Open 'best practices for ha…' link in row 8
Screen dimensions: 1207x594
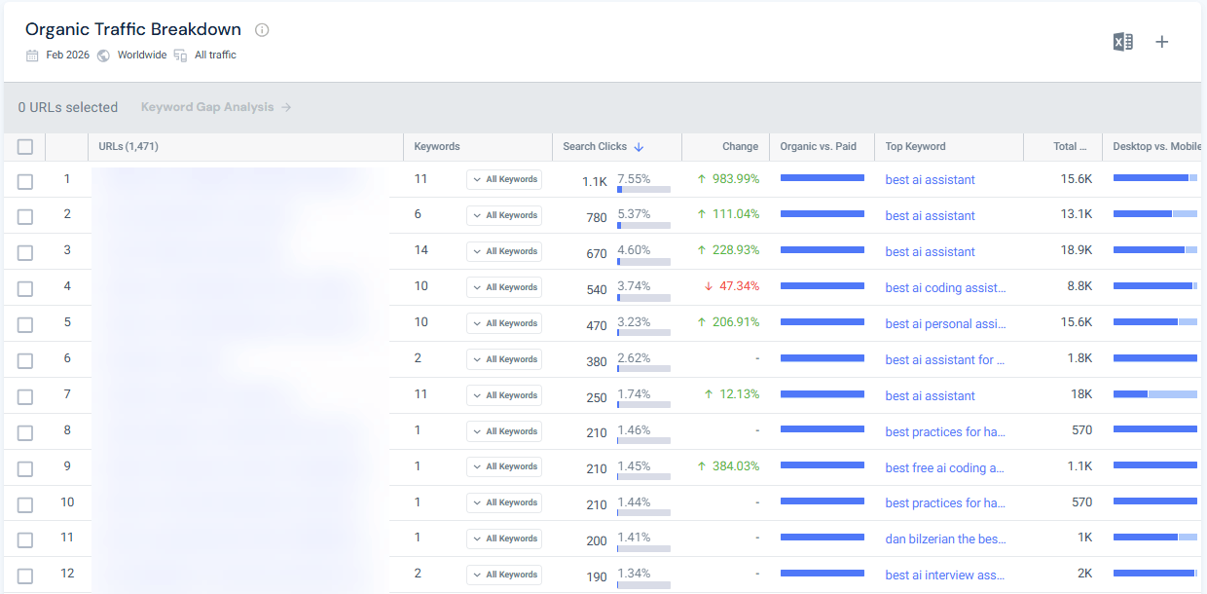(x=945, y=432)
